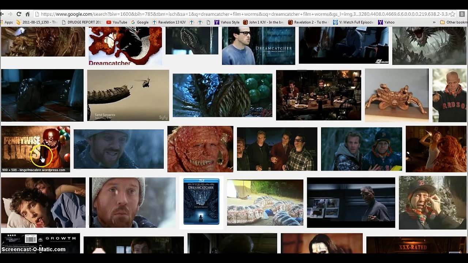
Task: Expand the hidden bookmarks chevron
Action: tap(434, 22)
